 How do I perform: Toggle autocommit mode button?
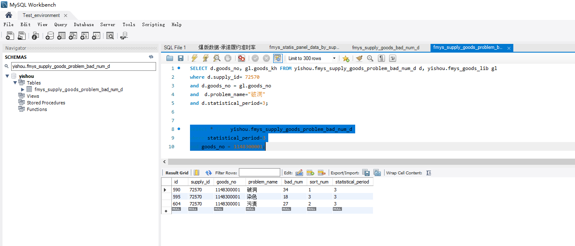point(278,58)
